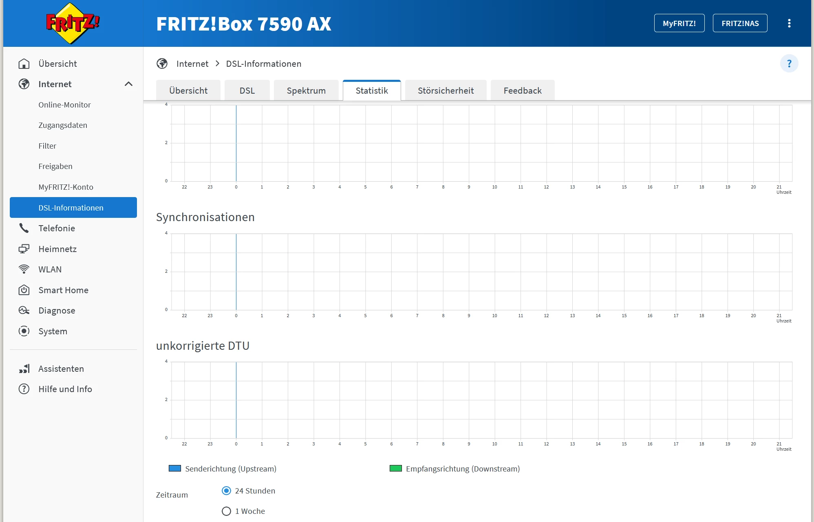Click the Smart Home icon
This screenshot has width=814, height=522.
24,290
